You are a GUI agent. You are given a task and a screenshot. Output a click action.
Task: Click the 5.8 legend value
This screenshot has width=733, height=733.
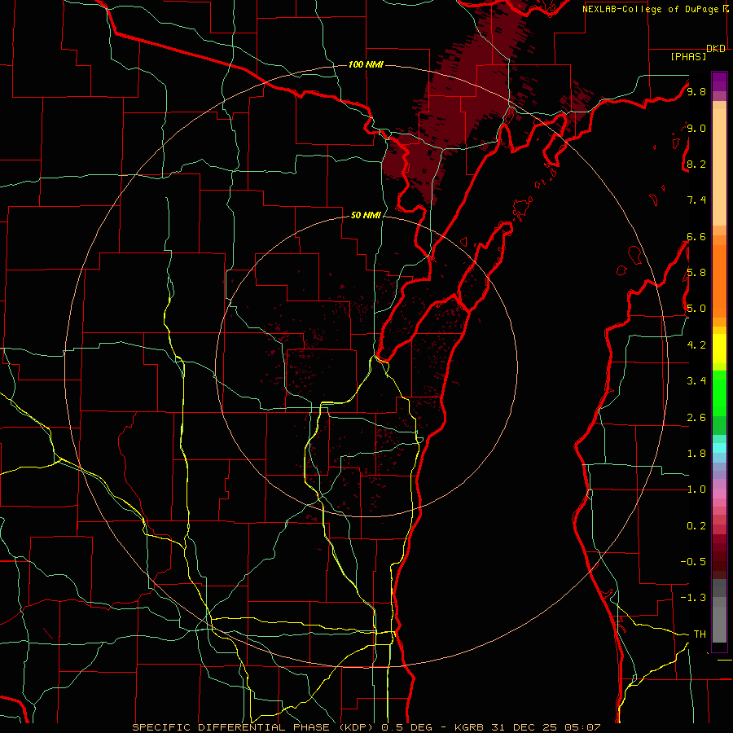coord(696,272)
